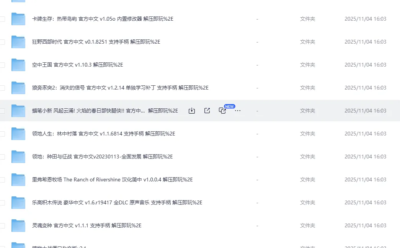Click download icon on 蜡笔小新 row

(x=192, y=111)
